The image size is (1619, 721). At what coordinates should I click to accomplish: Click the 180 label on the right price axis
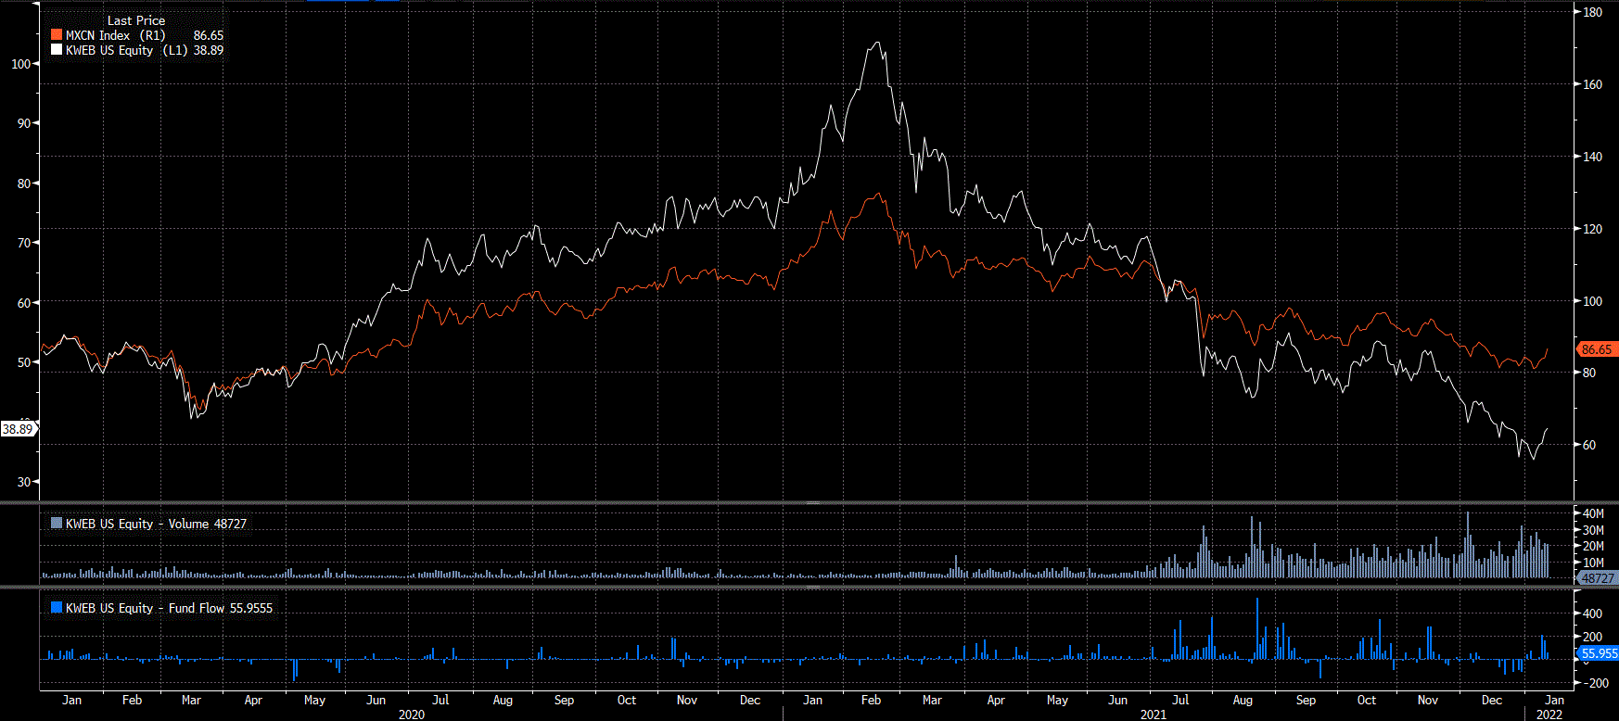point(1592,12)
